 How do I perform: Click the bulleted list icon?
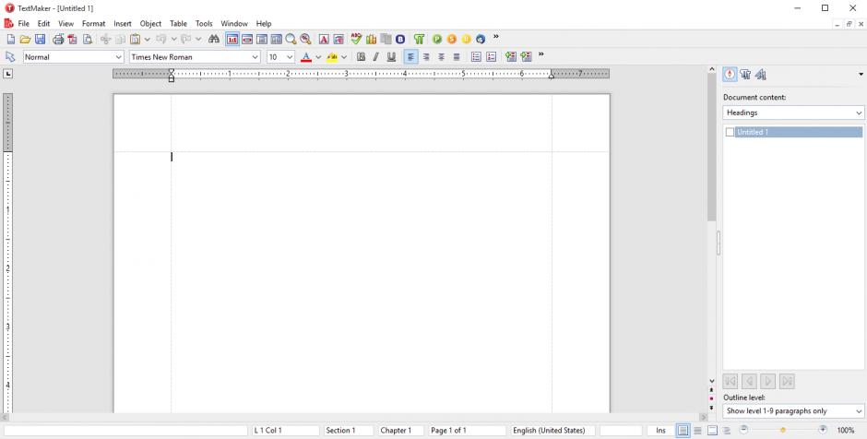[x=476, y=56]
